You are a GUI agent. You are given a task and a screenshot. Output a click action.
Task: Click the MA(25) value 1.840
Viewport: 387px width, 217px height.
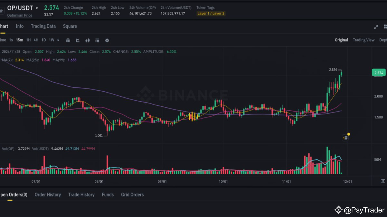pos(46,60)
